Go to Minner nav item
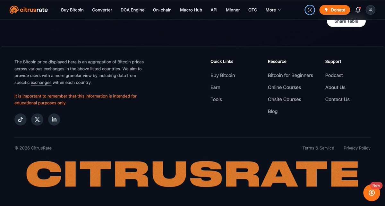 (233, 10)
